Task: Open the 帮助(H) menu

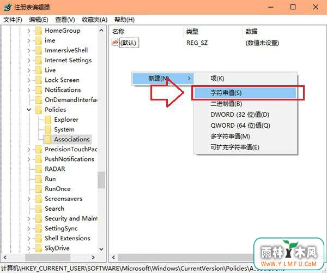Action: point(124,20)
